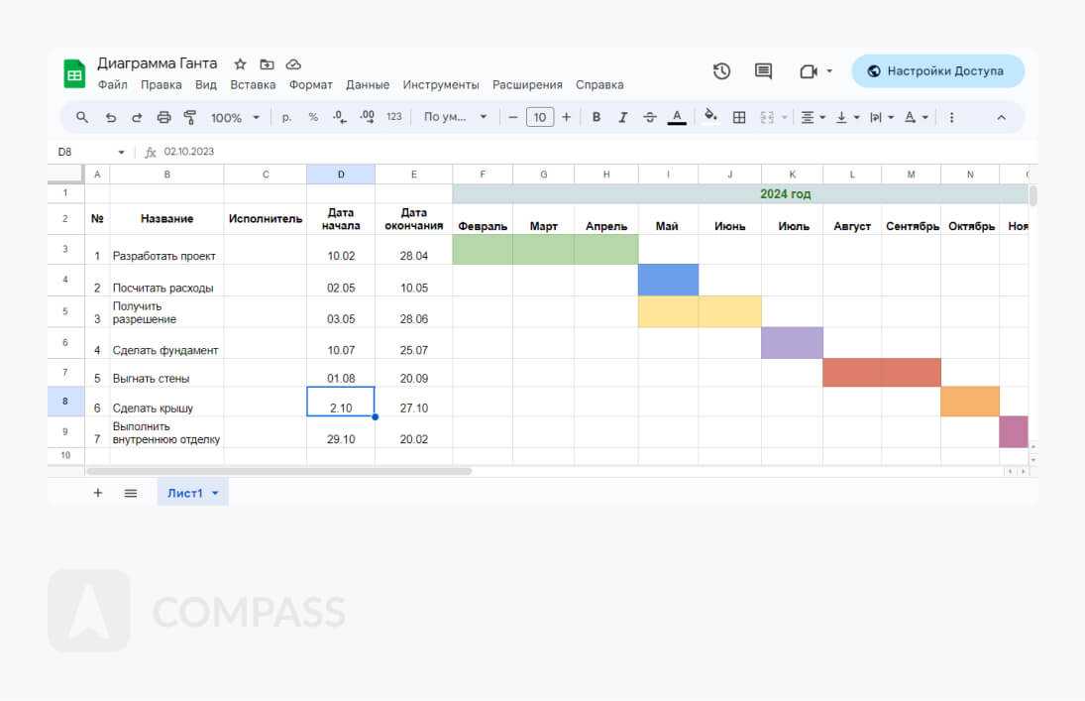Click the font size field showing 10
Viewport: 1085px width, 701px height.
click(x=539, y=117)
